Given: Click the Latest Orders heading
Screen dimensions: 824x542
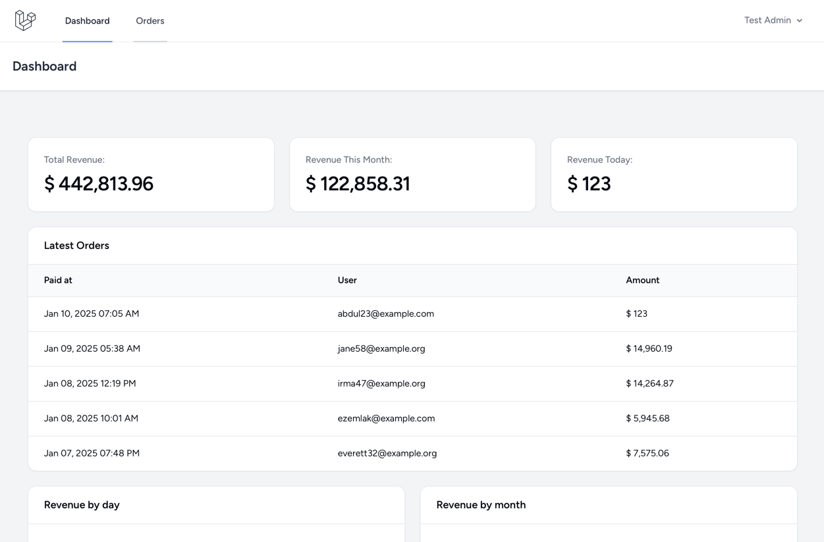Looking at the screenshot, I should 76,246.
